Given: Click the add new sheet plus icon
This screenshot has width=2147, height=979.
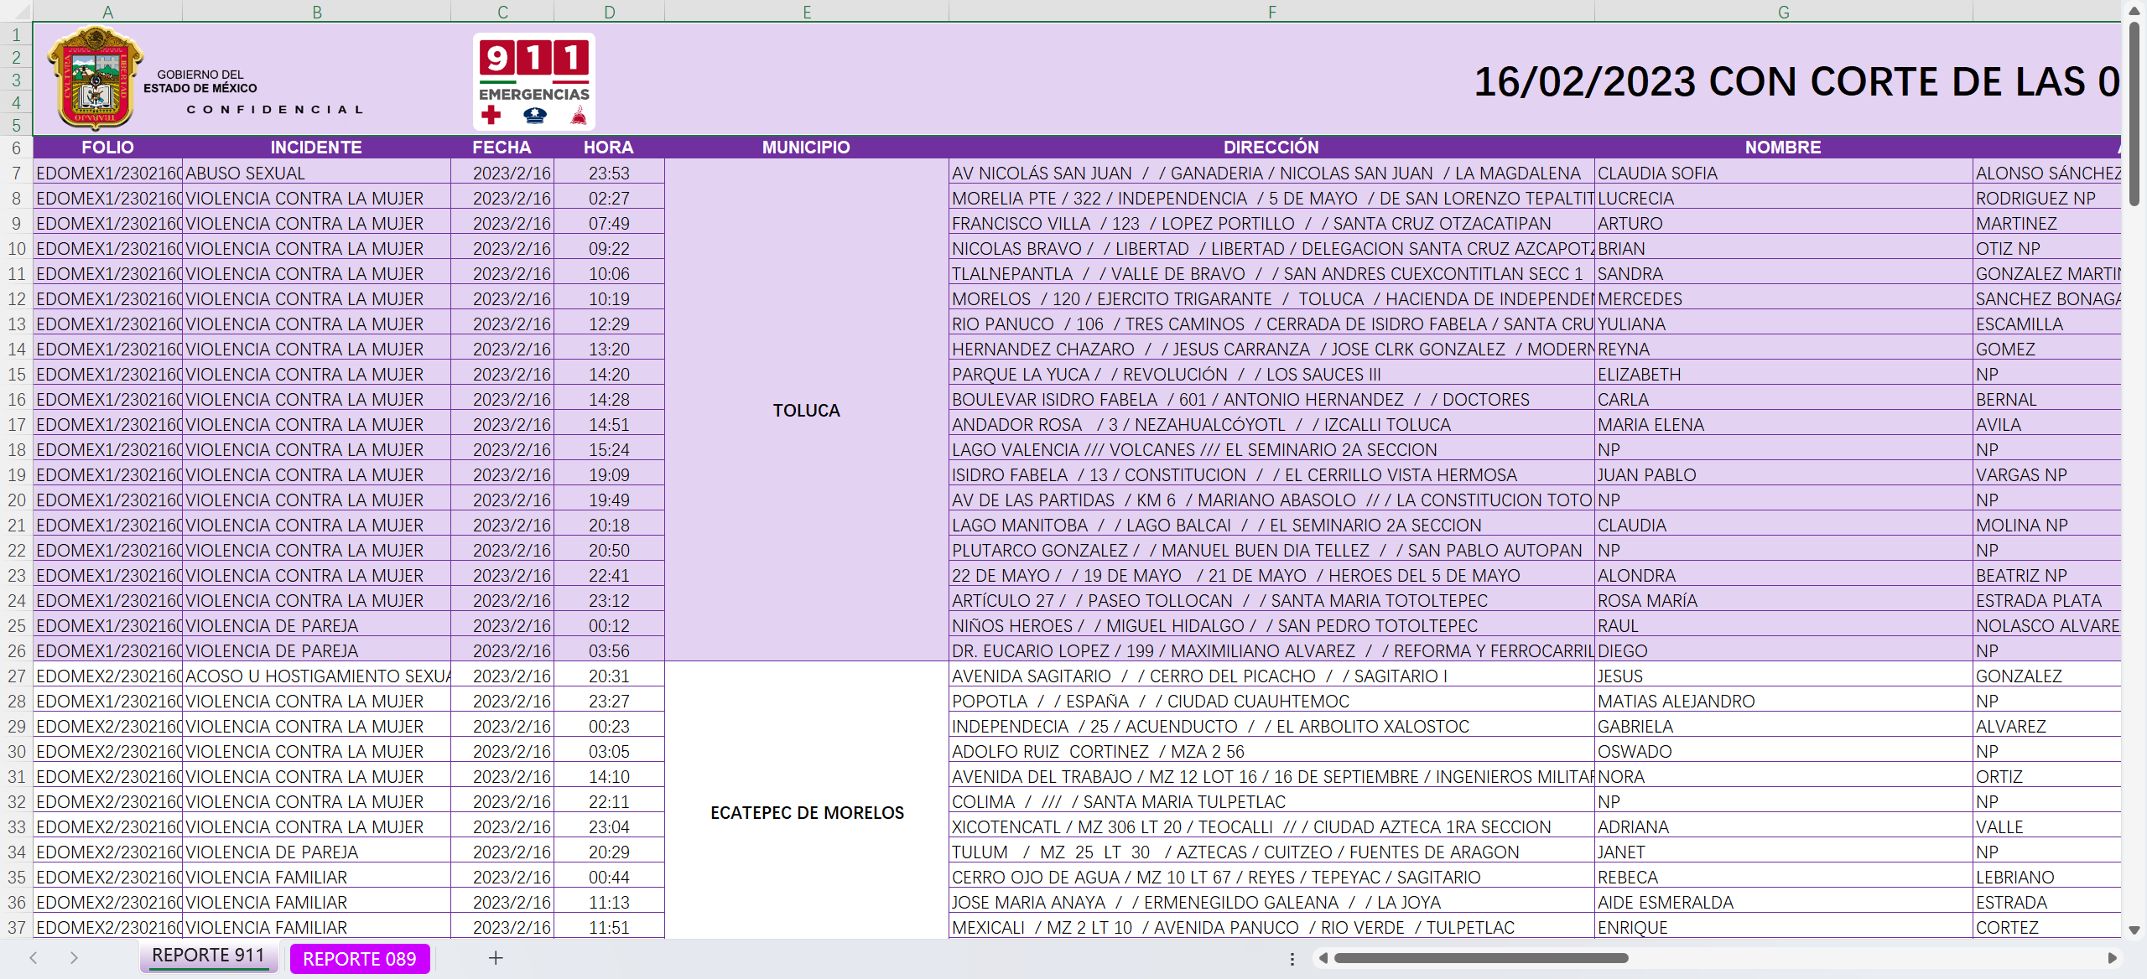Looking at the screenshot, I should click(496, 958).
